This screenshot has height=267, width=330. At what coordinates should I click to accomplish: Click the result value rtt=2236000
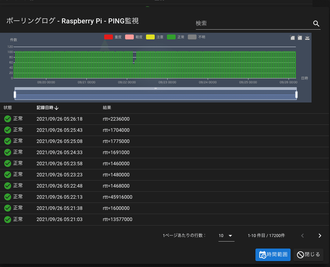point(116,119)
